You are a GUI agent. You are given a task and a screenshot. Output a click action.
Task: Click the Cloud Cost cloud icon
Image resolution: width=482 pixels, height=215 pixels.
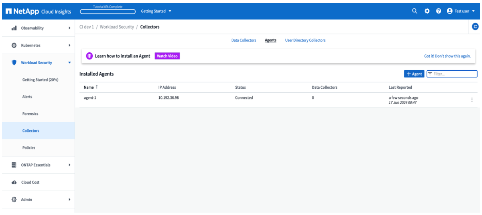point(14,182)
